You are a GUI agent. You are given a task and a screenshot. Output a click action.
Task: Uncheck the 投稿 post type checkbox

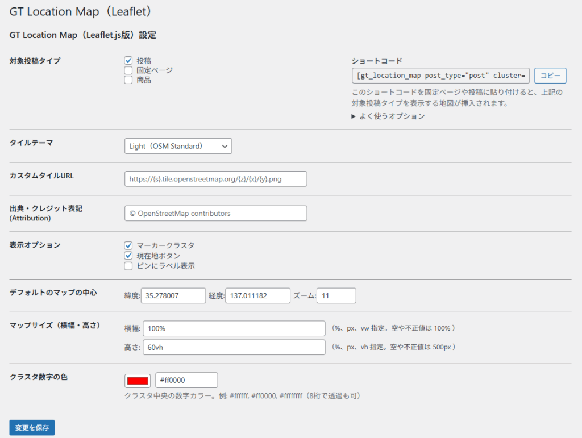click(x=128, y=61)
